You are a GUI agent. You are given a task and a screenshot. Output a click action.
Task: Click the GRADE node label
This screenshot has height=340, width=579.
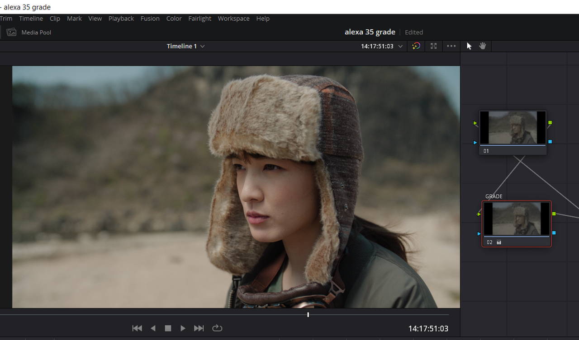494,196
